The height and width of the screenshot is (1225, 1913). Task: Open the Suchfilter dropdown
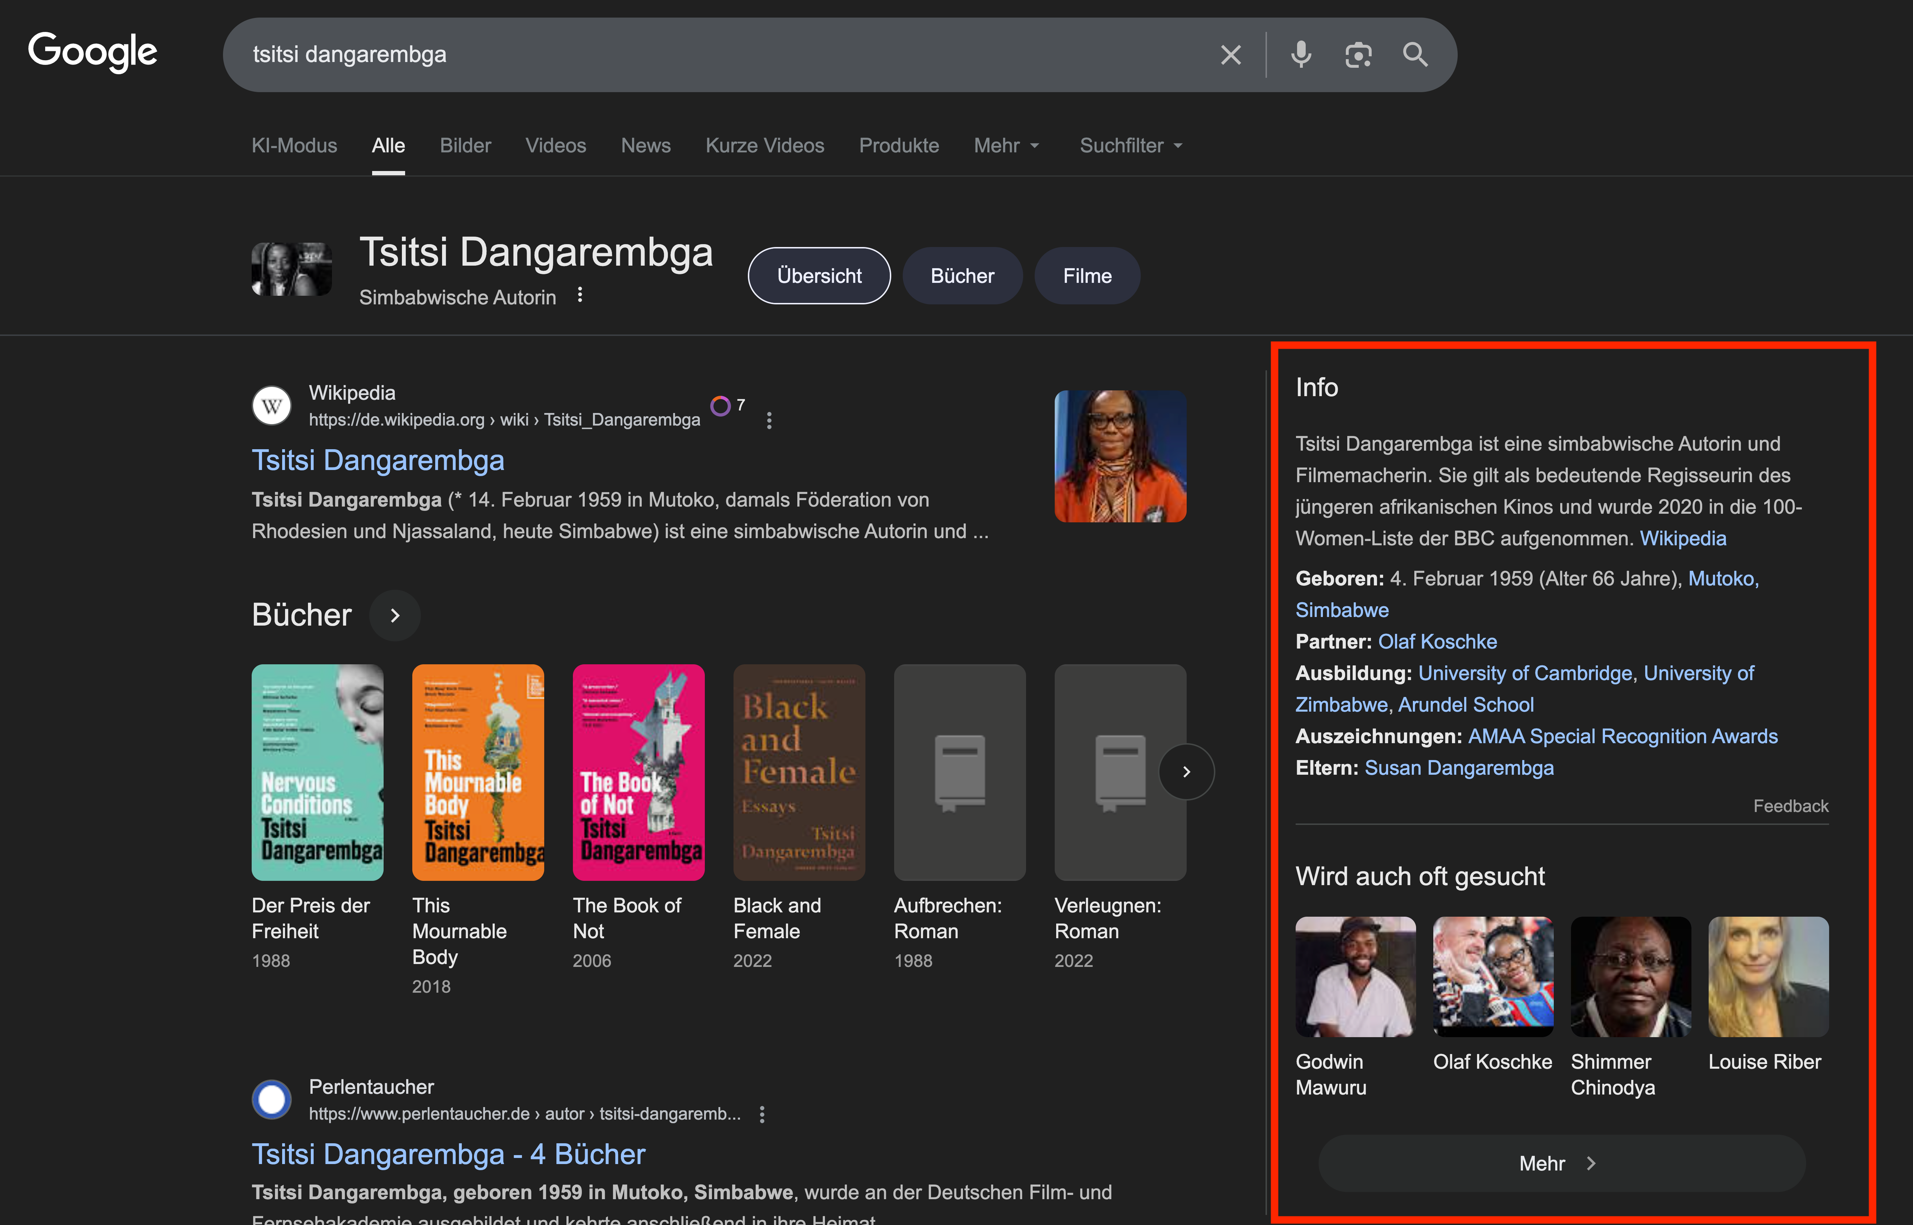pos(1130,146)
